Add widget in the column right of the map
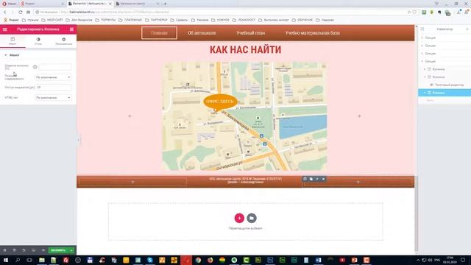 [359, 116]
